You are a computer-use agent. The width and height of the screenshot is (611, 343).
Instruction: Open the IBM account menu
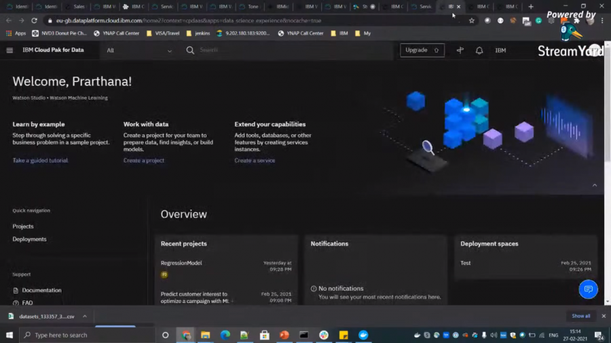[500, 50]
